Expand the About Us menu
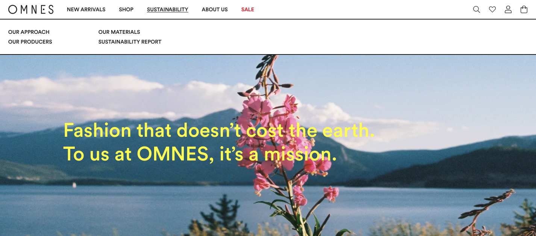The height and width of the screenshot is (236, 536). pyautogui.click(x=215, y=9)
